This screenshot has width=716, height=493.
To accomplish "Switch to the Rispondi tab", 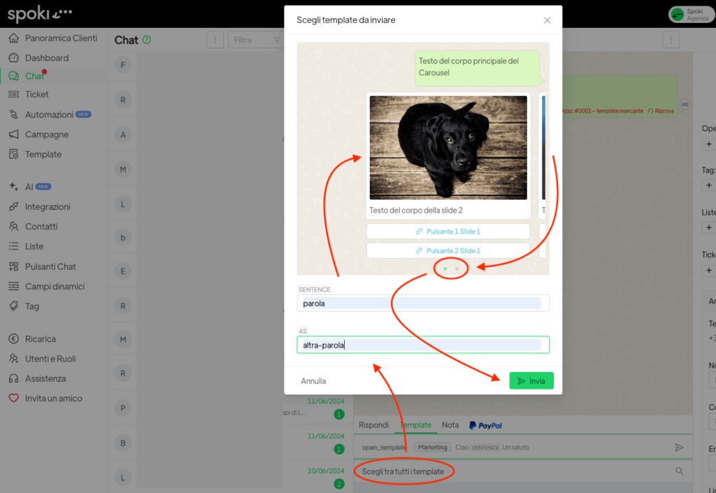I will click(373, 425).
